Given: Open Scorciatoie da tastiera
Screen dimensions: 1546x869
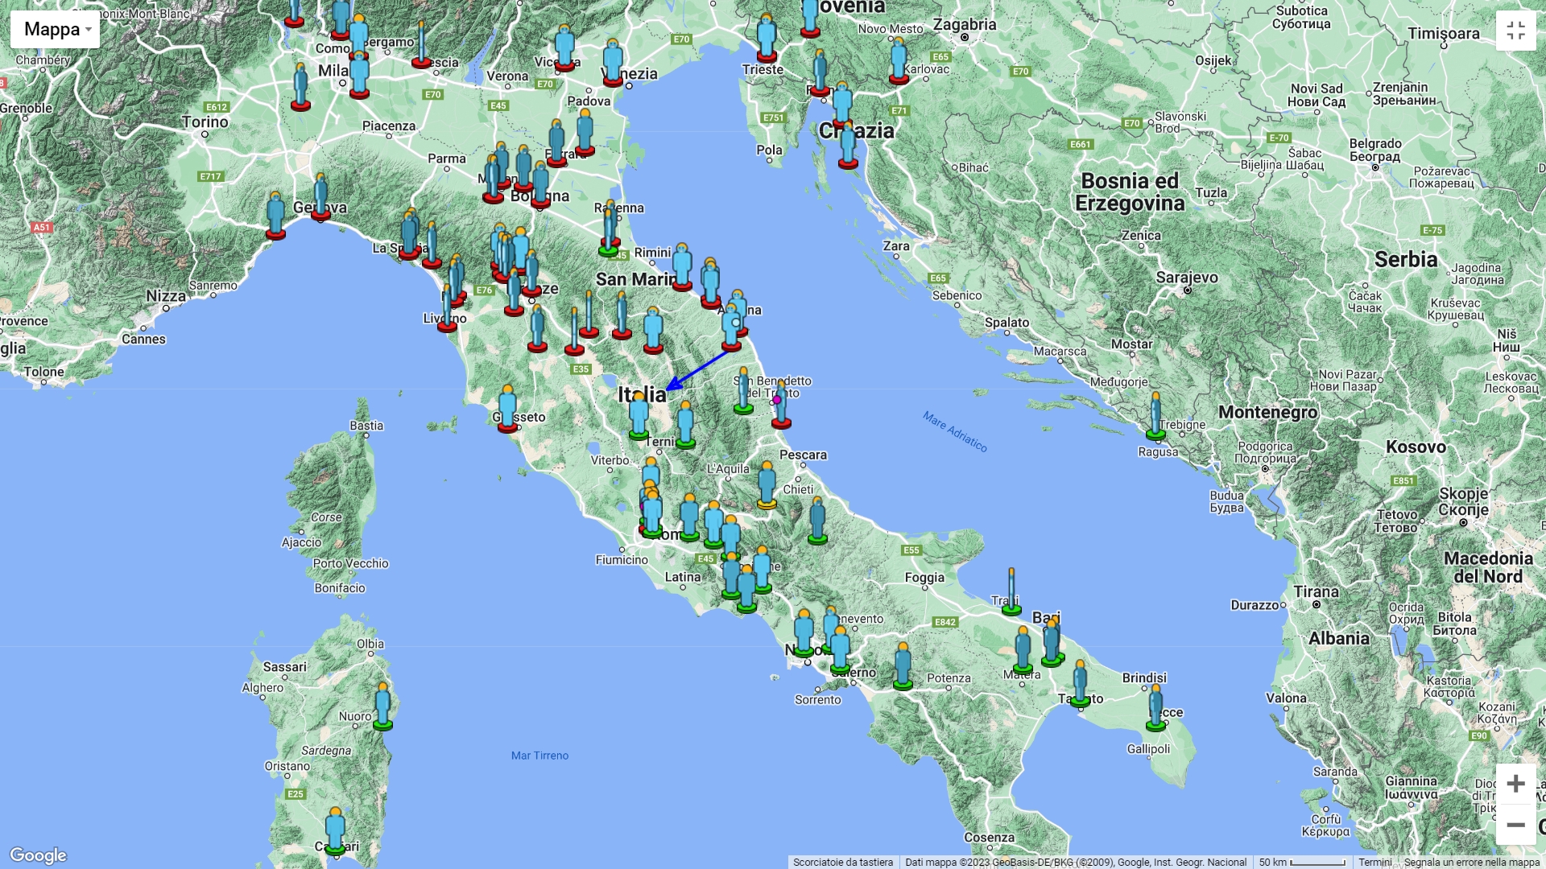Looking at the screenshot, I should tap(842, 862).
